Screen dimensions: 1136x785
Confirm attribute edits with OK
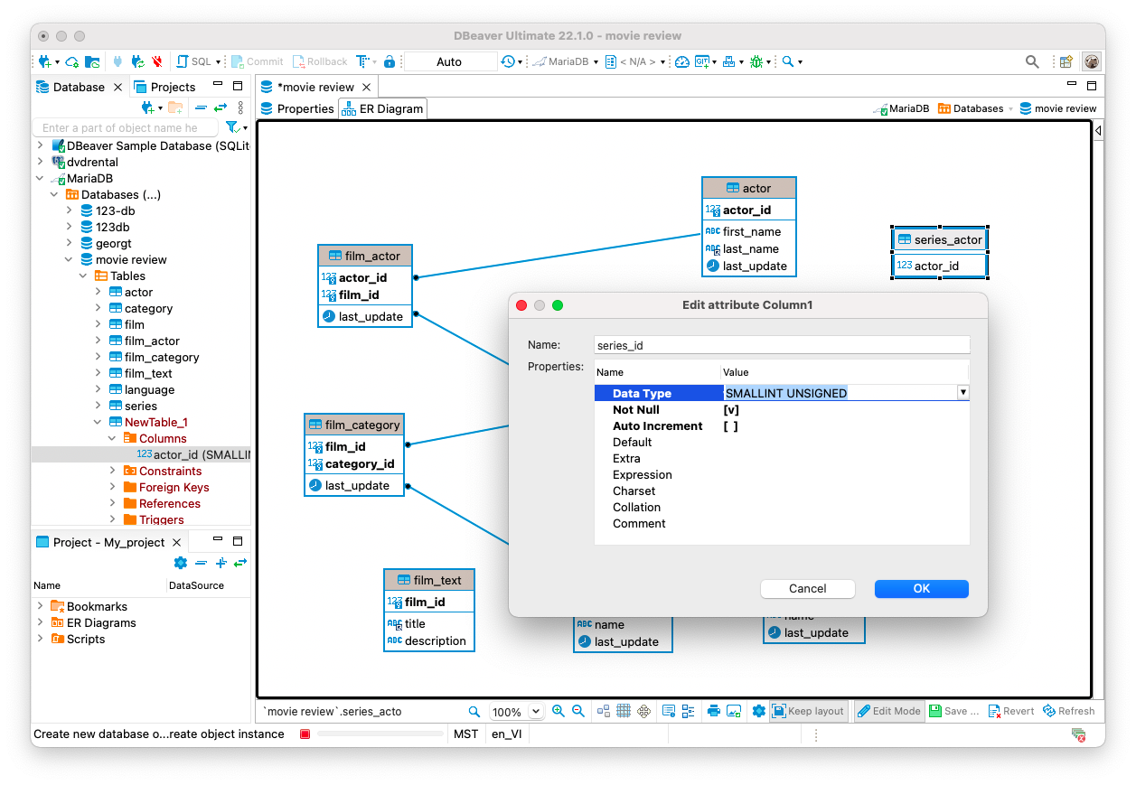(x=921, y=588)
